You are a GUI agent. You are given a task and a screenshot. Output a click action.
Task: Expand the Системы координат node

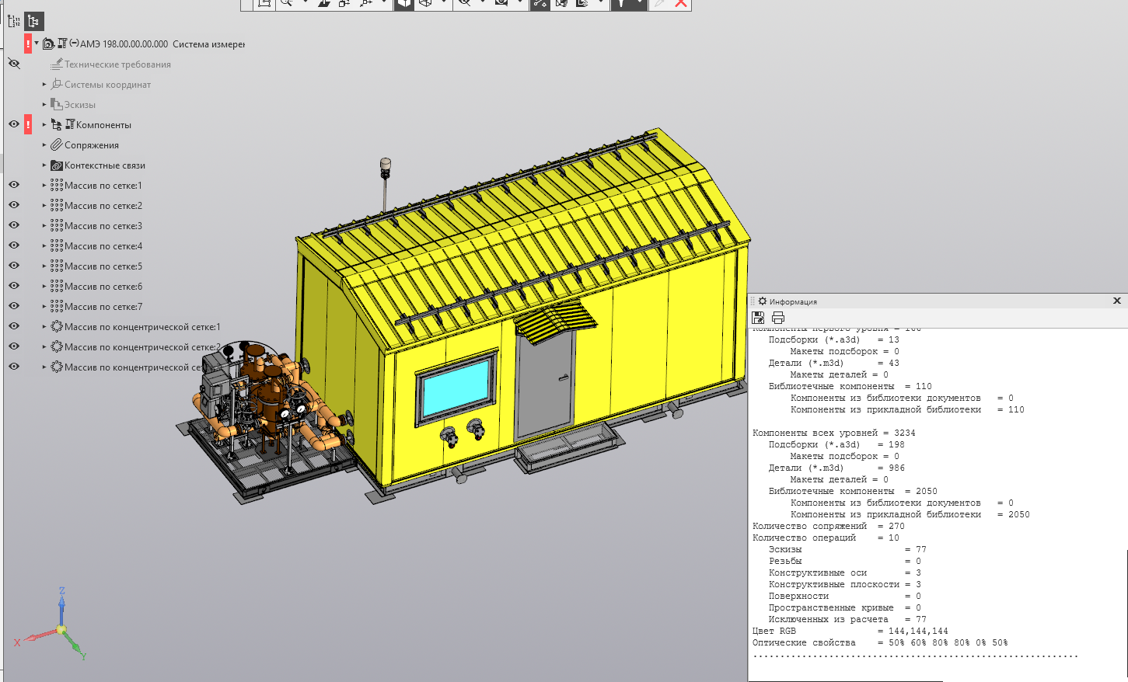click(x=44, y=85)
